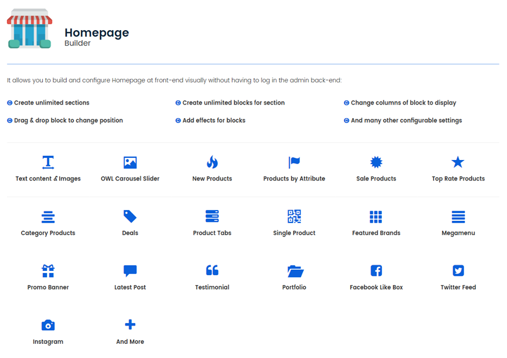Click bullet icon beside Change columns of block
This screenshot has width=507, height=358.
point(346,103)
